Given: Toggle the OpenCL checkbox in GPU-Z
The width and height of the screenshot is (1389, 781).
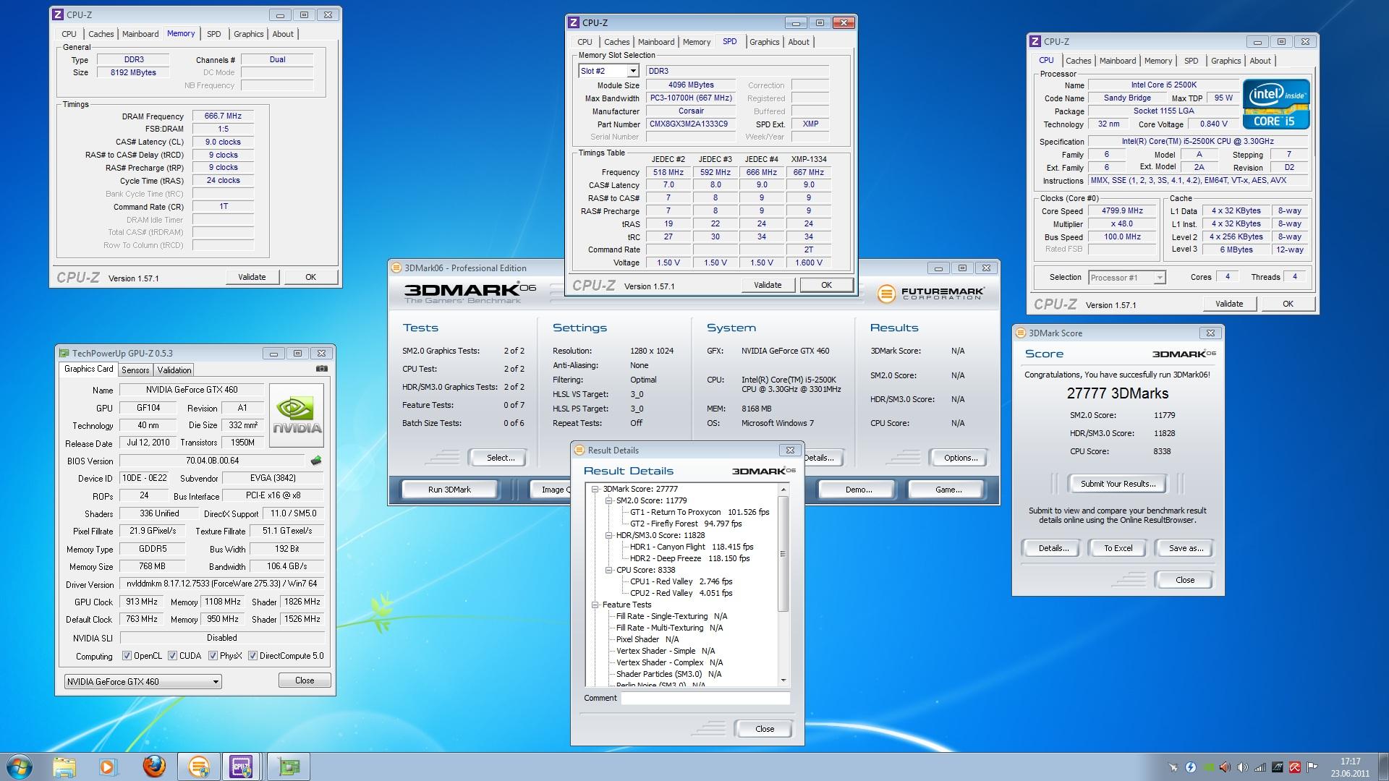Looking at the screenshot, I should click(127, 656).
